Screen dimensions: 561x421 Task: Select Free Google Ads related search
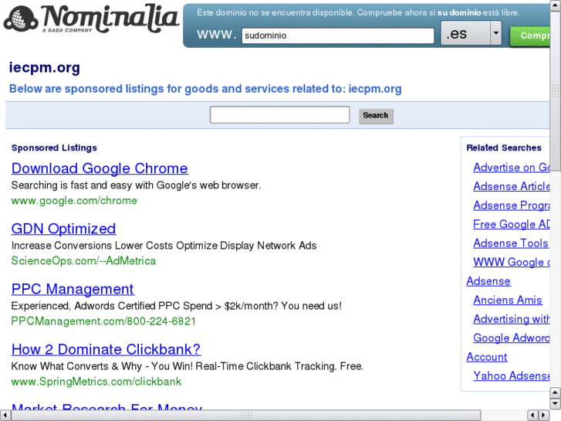click(512, 224)
